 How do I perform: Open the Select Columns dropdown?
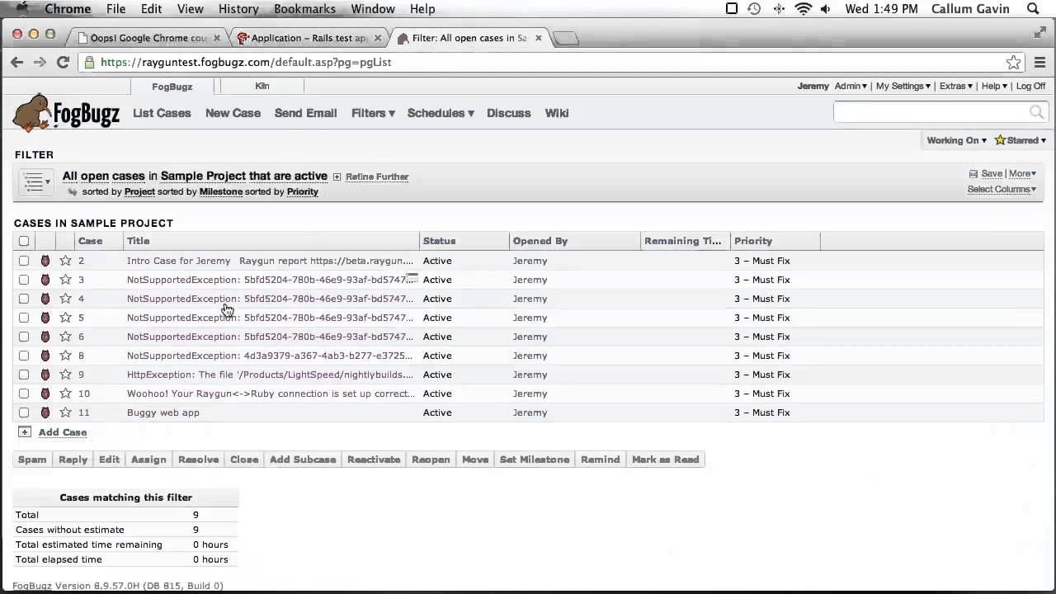(x=1001, y=189)
